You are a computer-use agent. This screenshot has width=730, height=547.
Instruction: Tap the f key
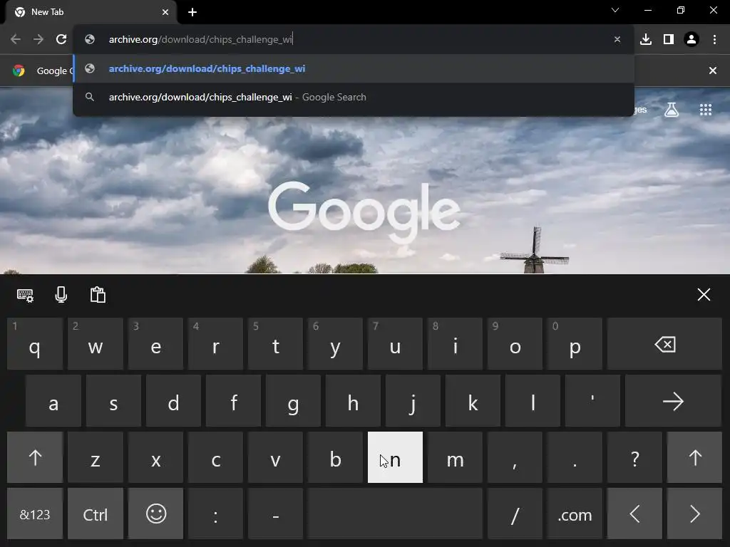233,401
